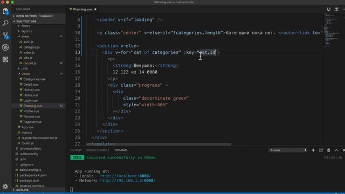The height and width of the screenshot is (194, 345).
Task: Click the "Девушка:" strong text on line 15
Action: pos(144,66)
